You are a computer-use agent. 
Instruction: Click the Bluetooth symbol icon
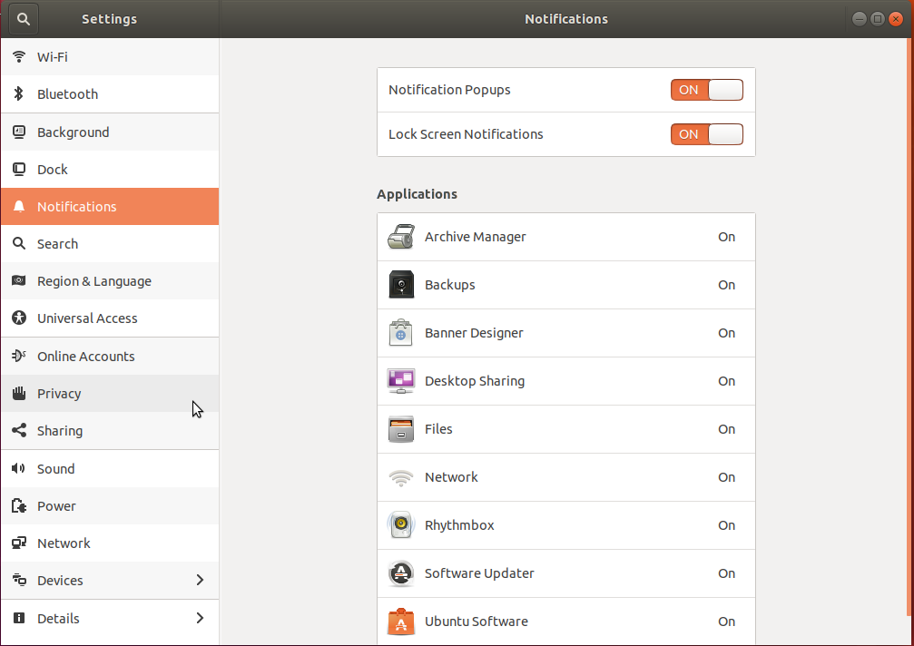click(19, 93)
